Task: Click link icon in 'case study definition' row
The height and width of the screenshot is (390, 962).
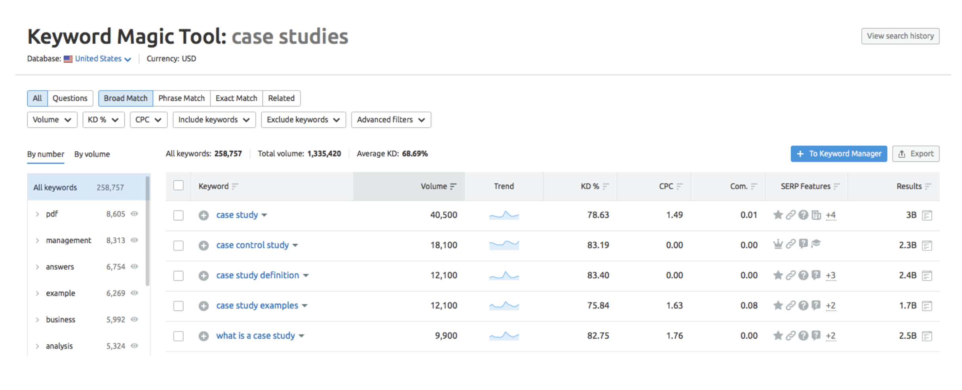Action: [791, 275]
